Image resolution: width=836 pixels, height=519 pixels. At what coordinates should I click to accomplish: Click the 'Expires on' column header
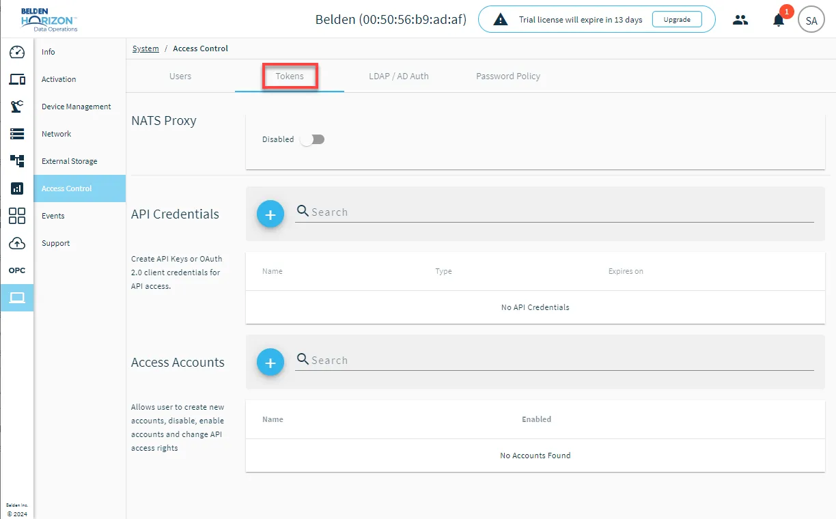[x=626, y=271]
